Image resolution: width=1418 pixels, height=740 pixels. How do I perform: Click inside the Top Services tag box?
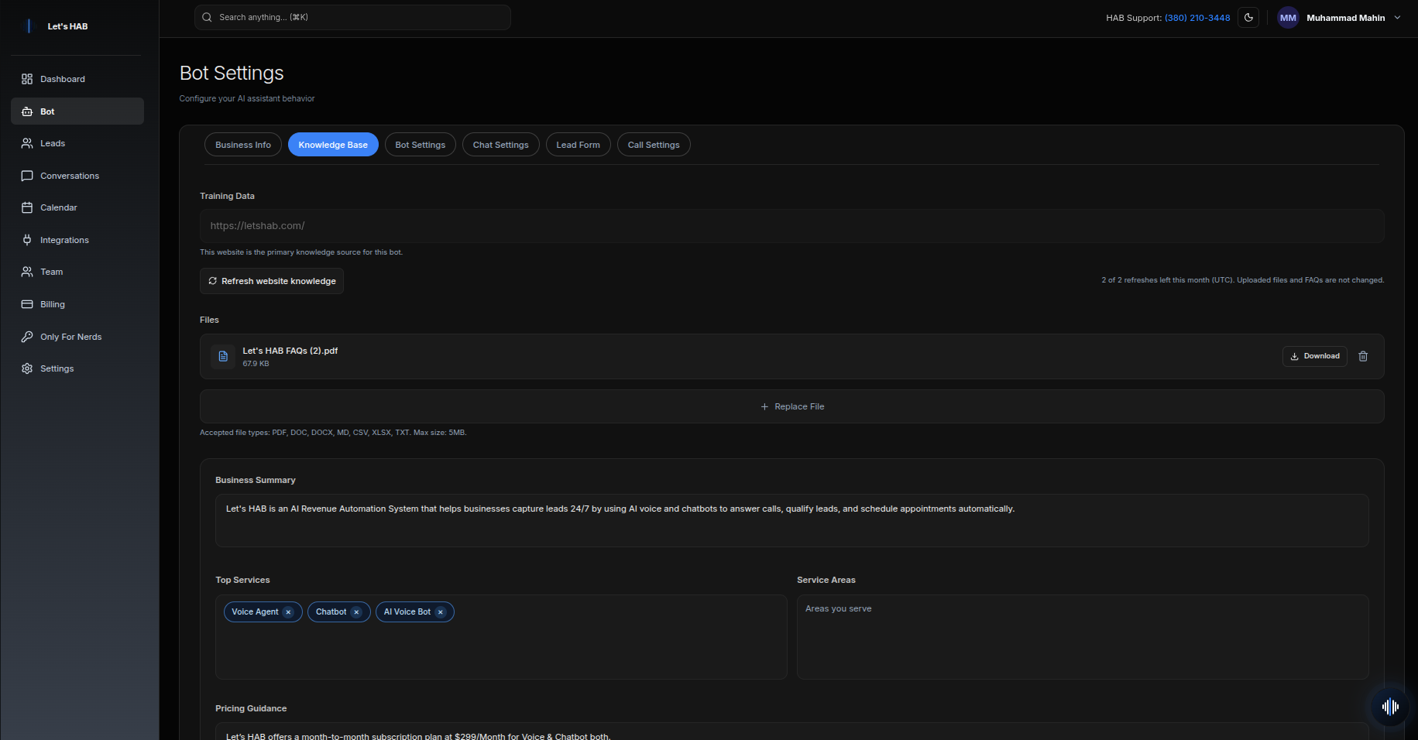pyautogui.click(x=501, y=637)
